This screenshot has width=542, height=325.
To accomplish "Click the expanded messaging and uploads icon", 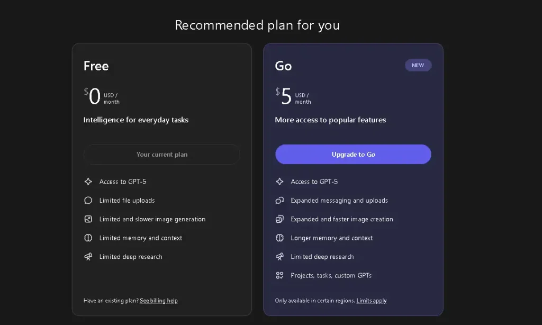I will (x=280, y=201).
